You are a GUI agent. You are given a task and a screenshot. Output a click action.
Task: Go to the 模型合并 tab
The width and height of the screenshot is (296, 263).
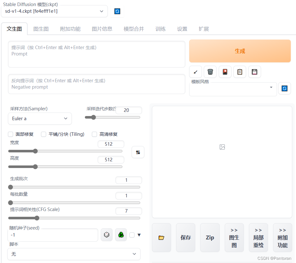134,29
